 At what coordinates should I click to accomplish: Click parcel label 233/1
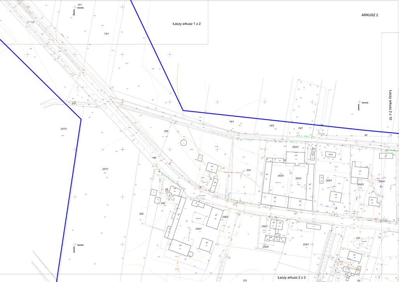tap(306, 244)
